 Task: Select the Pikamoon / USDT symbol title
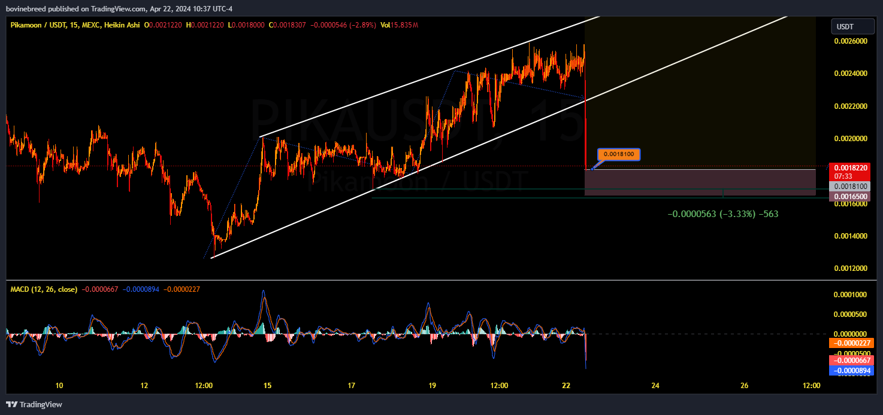[37, 25]
